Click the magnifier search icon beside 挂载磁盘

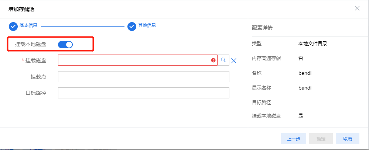pos(223,60)
